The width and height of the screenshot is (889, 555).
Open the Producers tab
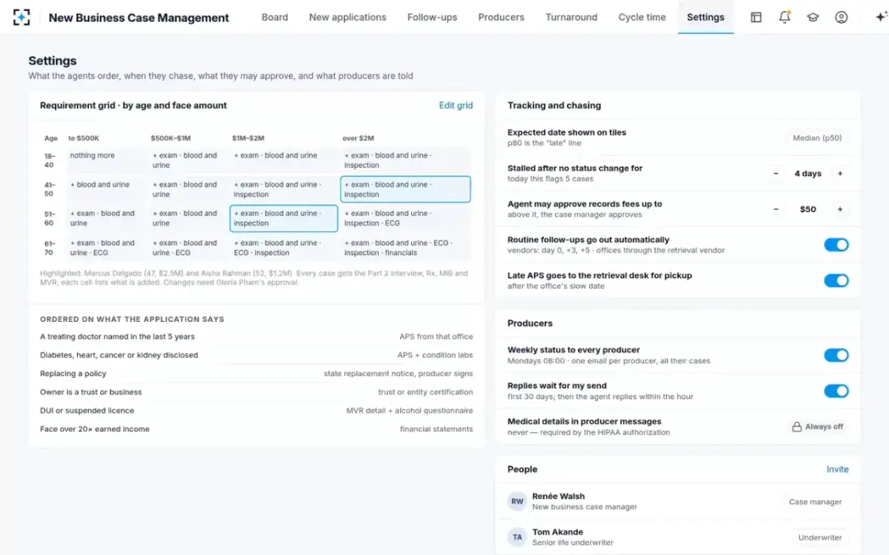tap(501, 17)
